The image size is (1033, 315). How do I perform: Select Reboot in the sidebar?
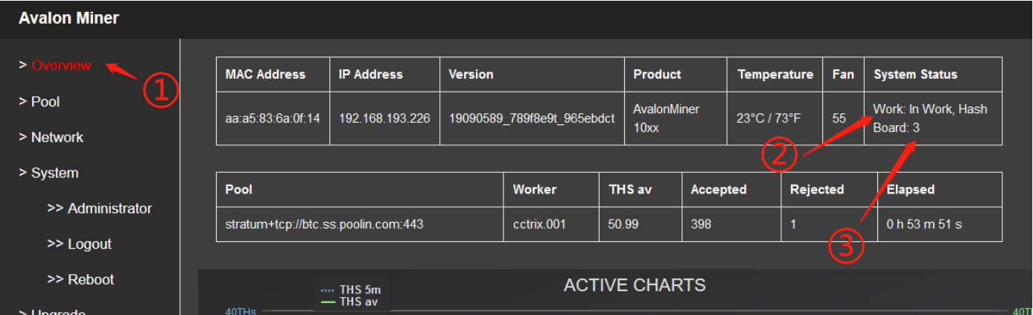click(90, 280)
